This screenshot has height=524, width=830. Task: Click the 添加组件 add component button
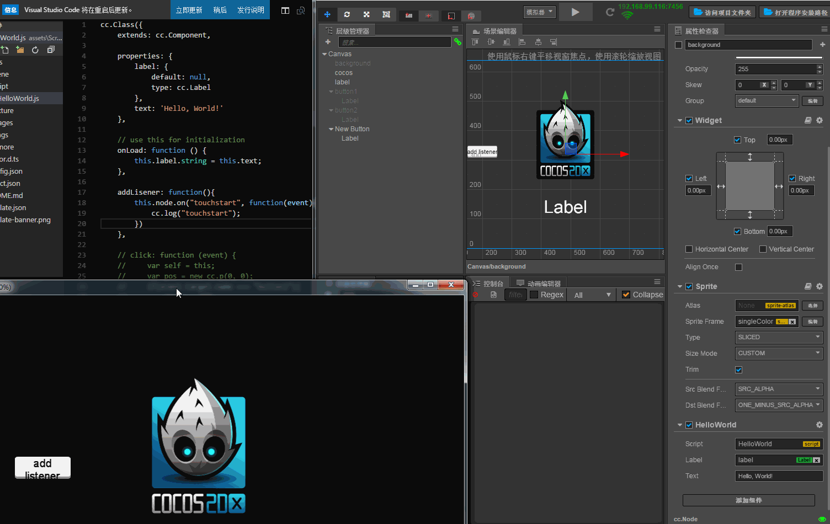[749, 500]
